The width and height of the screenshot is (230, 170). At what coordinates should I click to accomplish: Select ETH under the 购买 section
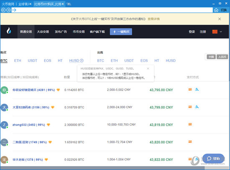(18, 61)
